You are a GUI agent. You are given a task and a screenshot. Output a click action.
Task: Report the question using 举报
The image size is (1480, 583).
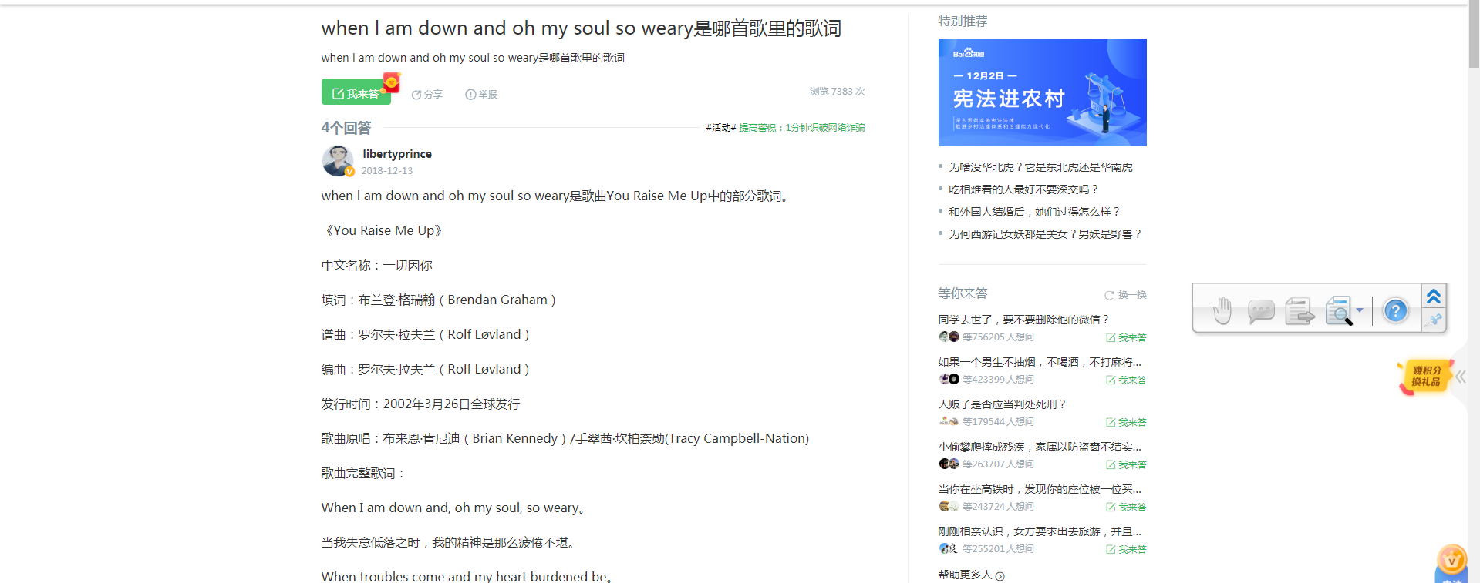pyautogui.click(x=481, y=95)
